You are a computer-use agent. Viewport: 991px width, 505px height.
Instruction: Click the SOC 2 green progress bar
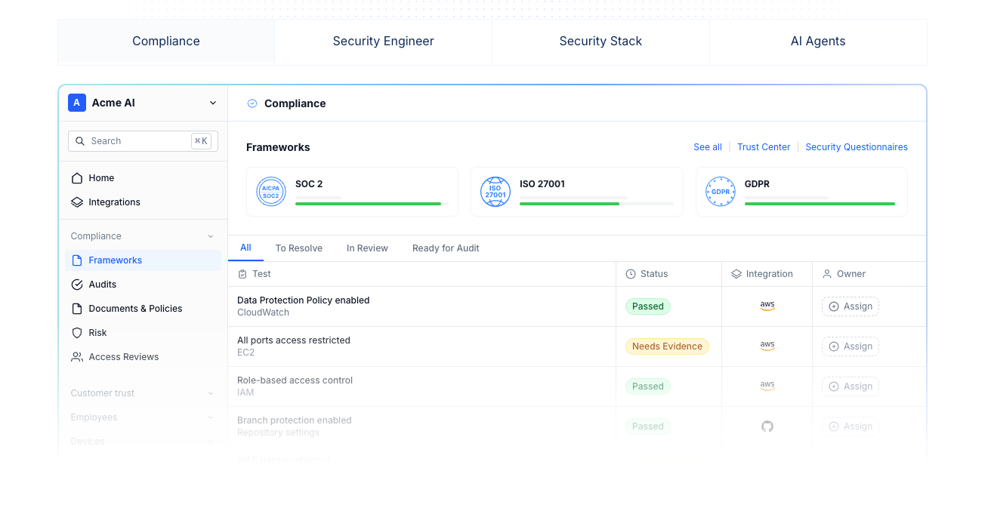(368, 204)
